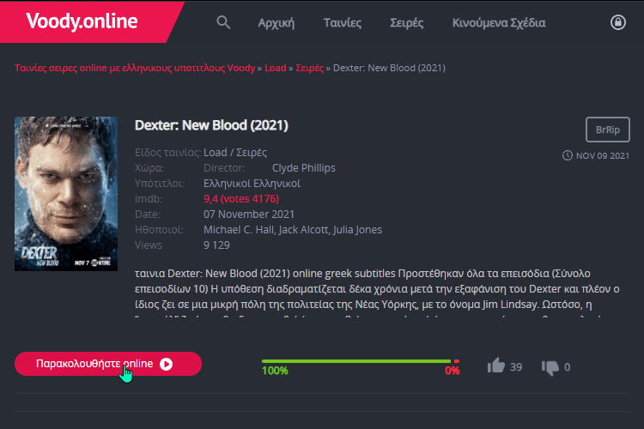Click the lock login icon

coord(617,22)
